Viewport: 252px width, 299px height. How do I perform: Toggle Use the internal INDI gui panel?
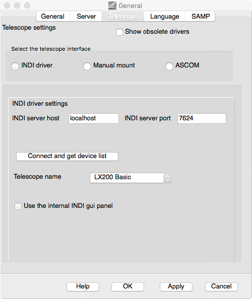pyautogui.click(x=18, y=206)
